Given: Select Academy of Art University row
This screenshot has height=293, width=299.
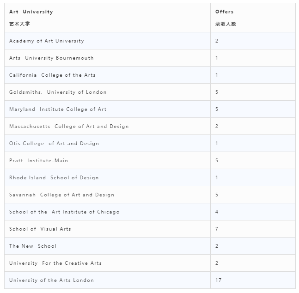Looking at the screenshot, I should tap(150, 41).
